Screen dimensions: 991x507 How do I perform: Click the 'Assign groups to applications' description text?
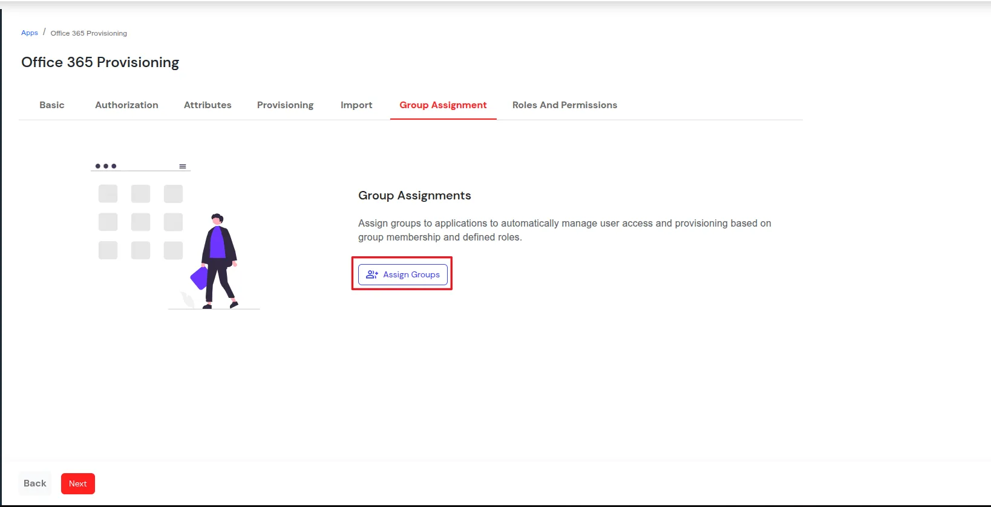pos(564,230)
